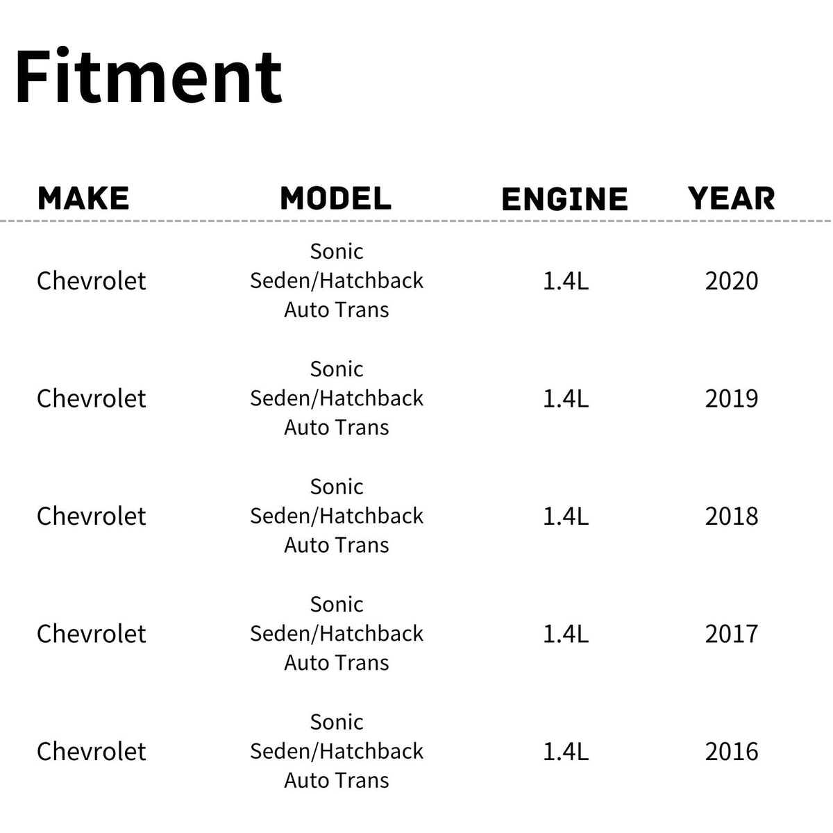Click the MAKE column header
Image resolution: width=833 pixels, height=833 pixels.
83,199
